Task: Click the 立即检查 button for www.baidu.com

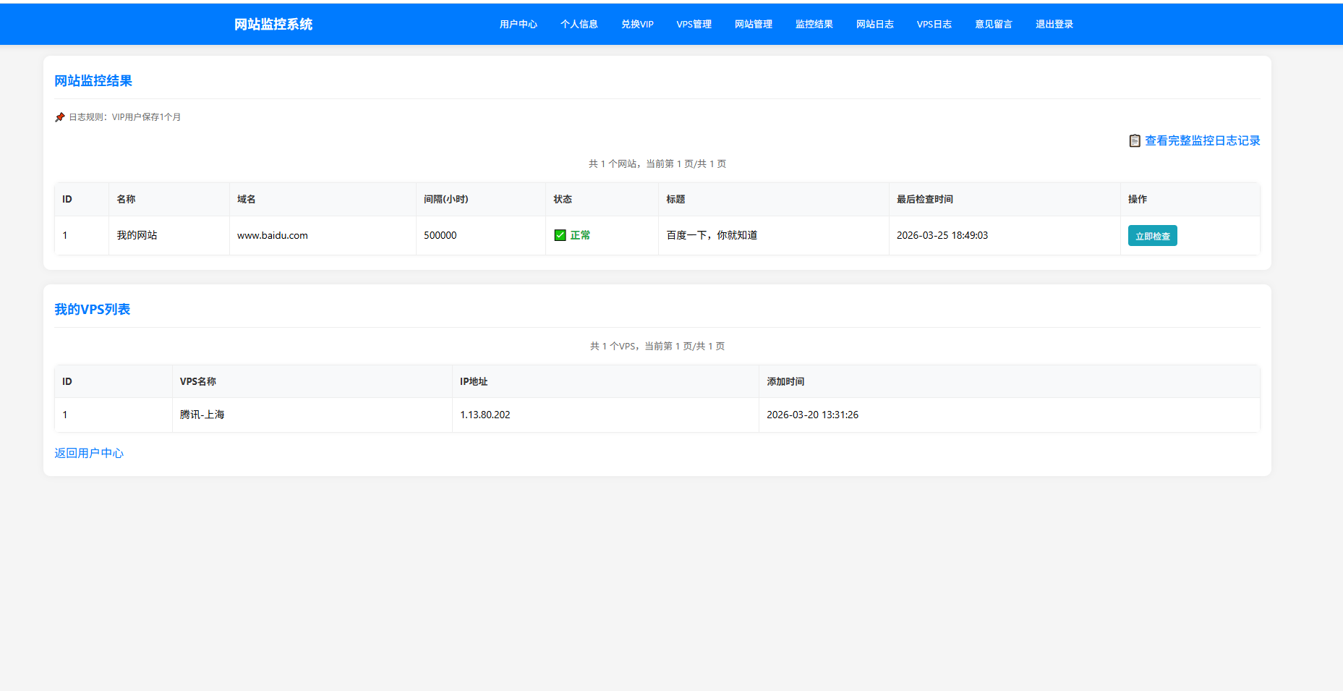Action: click(1152, 236)
